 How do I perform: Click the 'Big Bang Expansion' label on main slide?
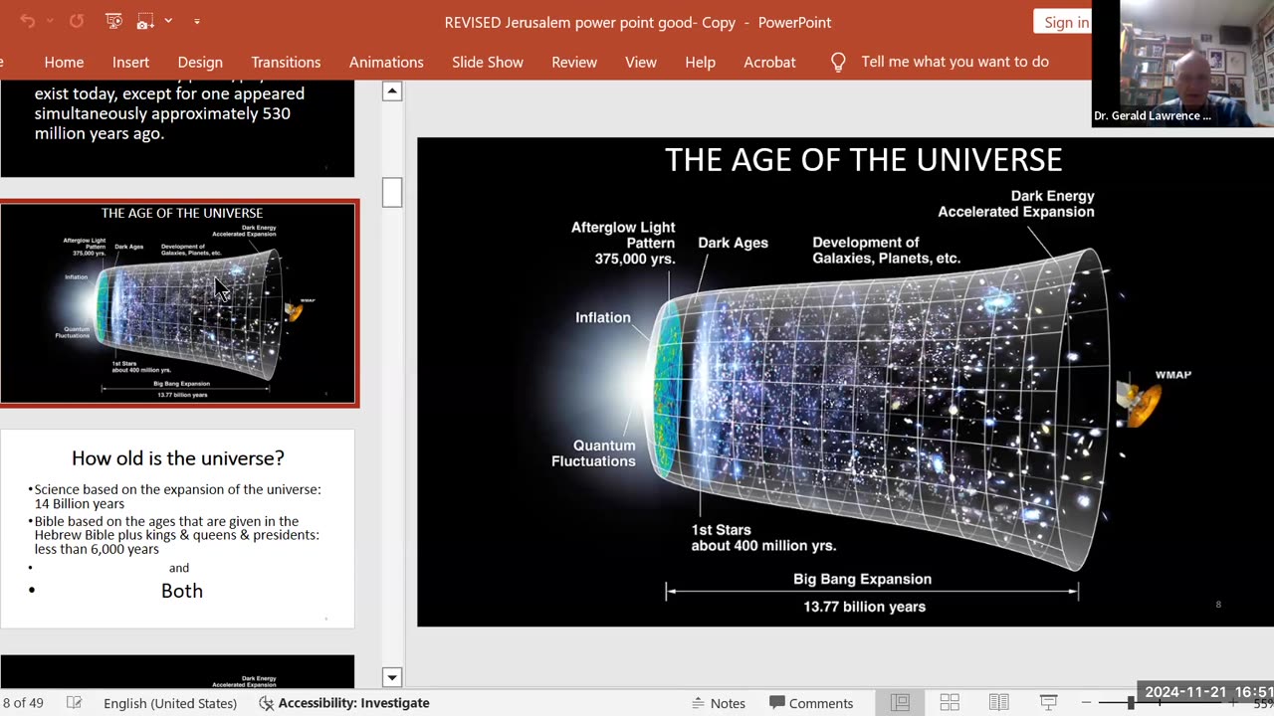tap(862, 579)
